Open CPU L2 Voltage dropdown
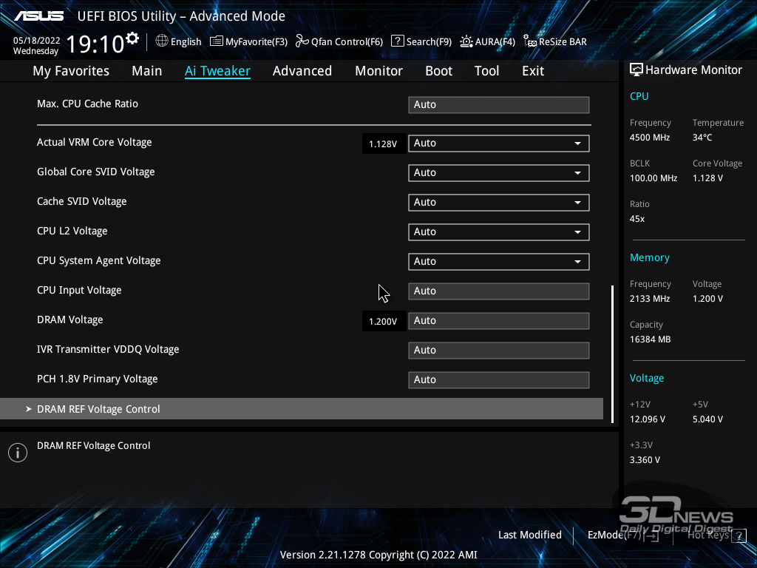The width and height of the screenshot is (757, 568). pyautogui.click(x=499, y=231)
